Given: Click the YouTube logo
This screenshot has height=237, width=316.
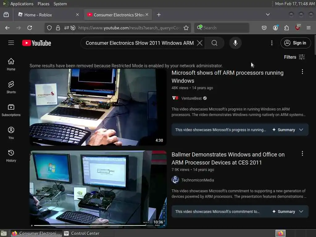Looking at the screenshot, I should coord(36,43).
